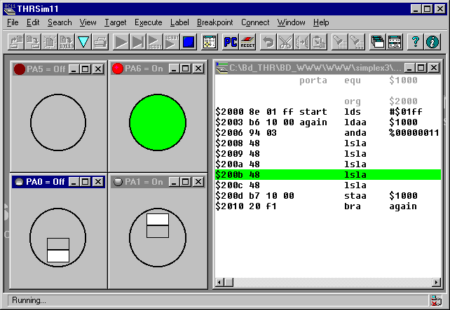Click the yellow-and-white list window icon

pos(209,42)
